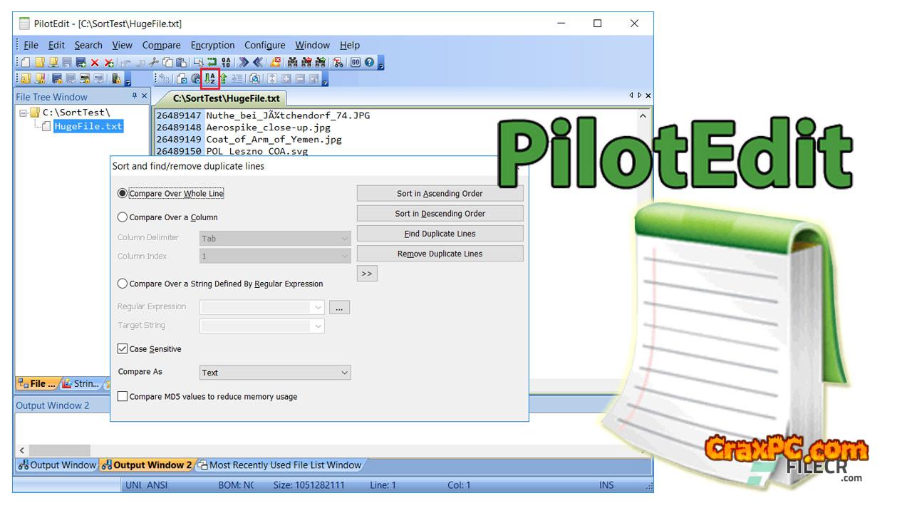This screenshot has width=912, height=513.
Task: Switch to the Output Window tab
Action: 56,465
